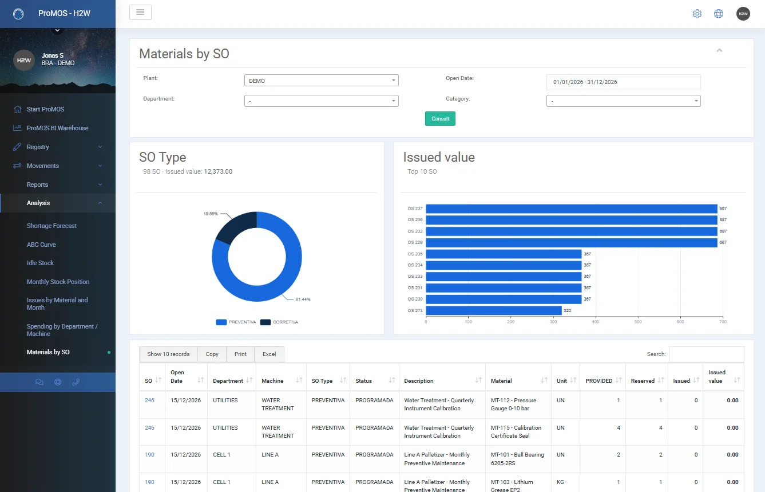
Task: Open the Shortage Forecast analysis
Action: pyautogui.click(x=51, y=226)
